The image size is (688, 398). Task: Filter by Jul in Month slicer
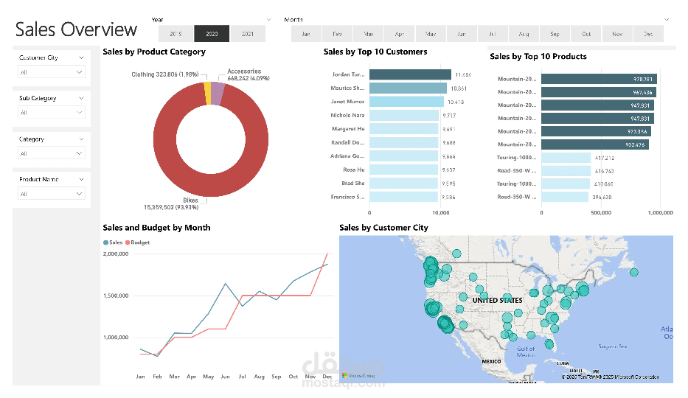[x=493, y=34]
